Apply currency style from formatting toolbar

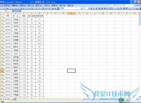[x=111, y=8]
